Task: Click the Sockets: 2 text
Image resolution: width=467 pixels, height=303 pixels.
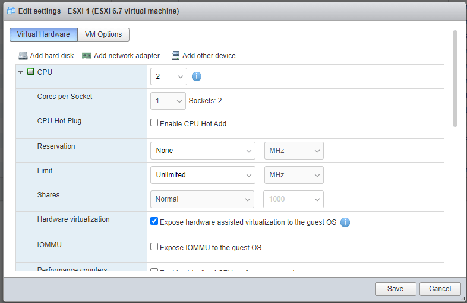Action: tap(205, 101)
